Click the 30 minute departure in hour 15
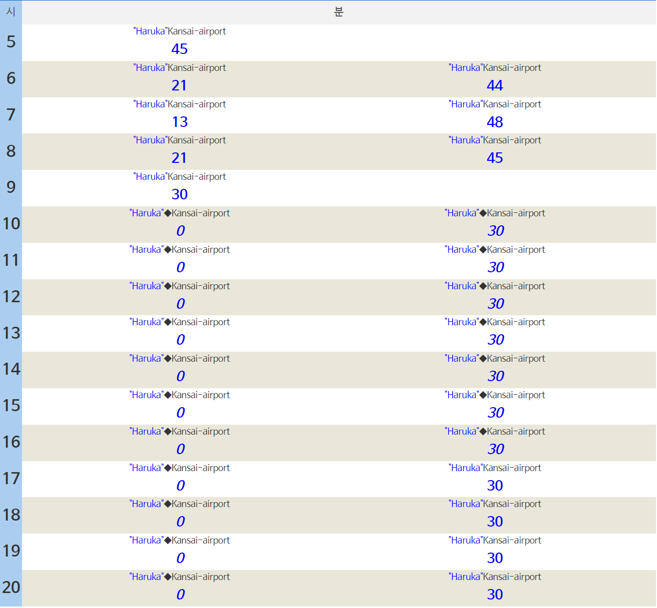657x608 pixels. pyautogui.click(x=496, y=413)
